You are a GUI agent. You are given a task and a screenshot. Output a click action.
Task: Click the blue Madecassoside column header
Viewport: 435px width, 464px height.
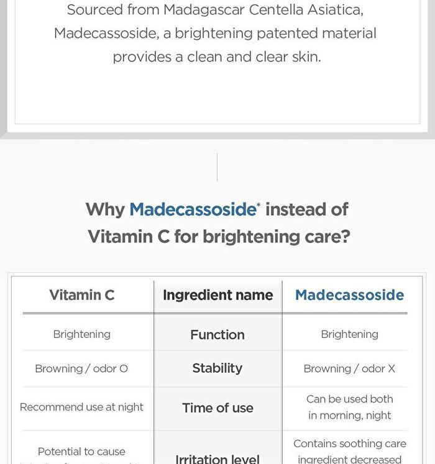point(349,295)
